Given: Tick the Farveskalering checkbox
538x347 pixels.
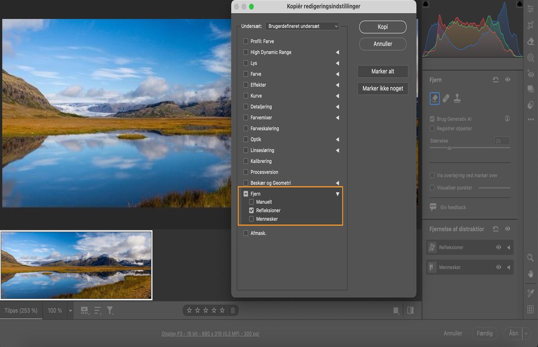Looking at the screenshot, I should [x=246, y=129].
